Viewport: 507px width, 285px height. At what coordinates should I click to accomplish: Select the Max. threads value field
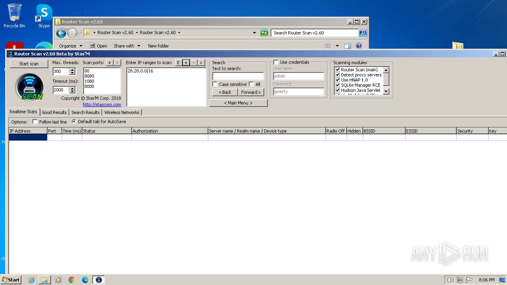(x=61, y=71)
